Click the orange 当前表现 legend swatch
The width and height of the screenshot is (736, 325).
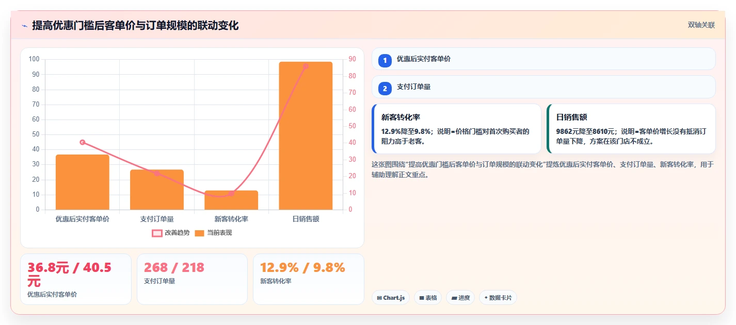tap(200, 233)
